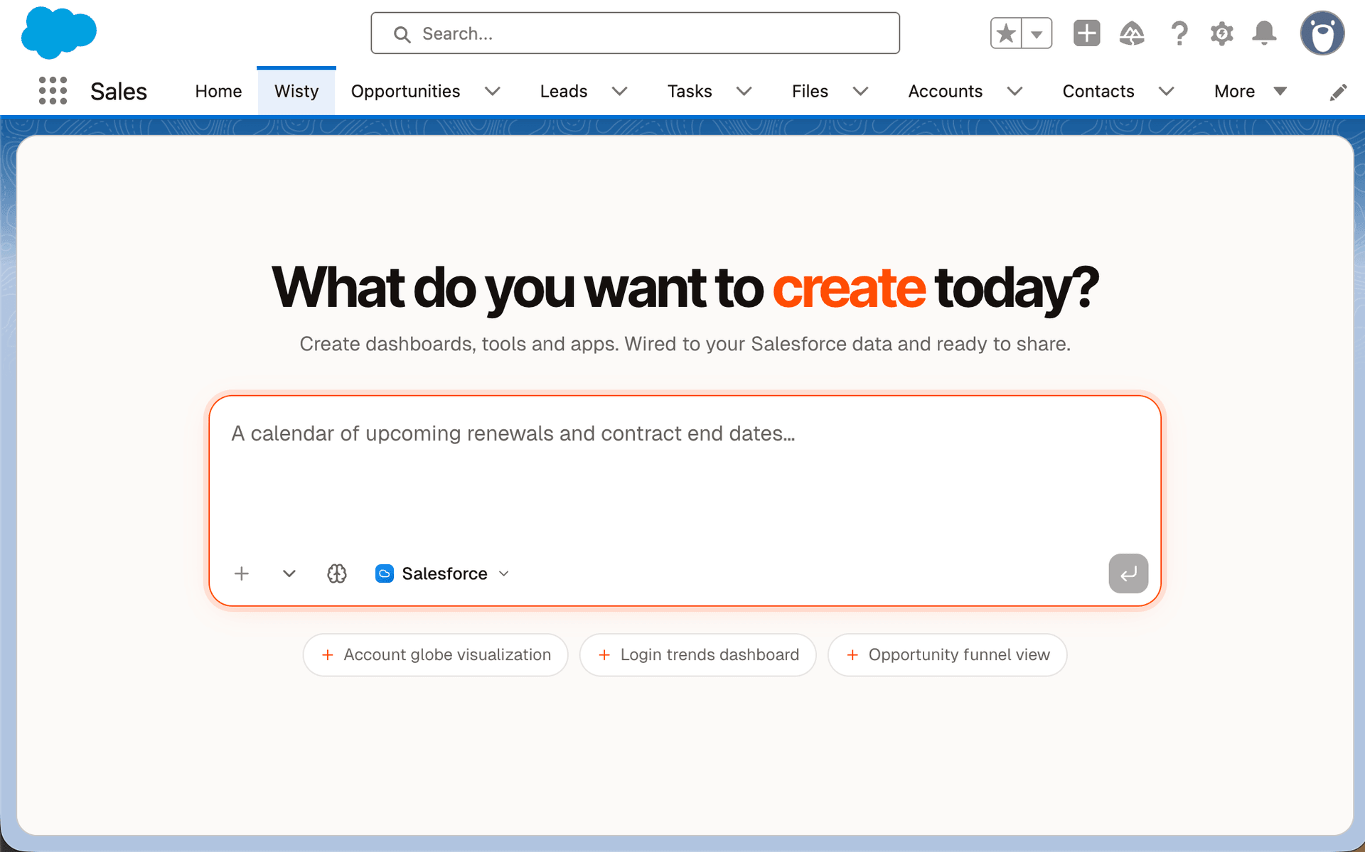Open the Contacts tab
The height and width of the screenshot is (852, 1365).
(1098, 91)
